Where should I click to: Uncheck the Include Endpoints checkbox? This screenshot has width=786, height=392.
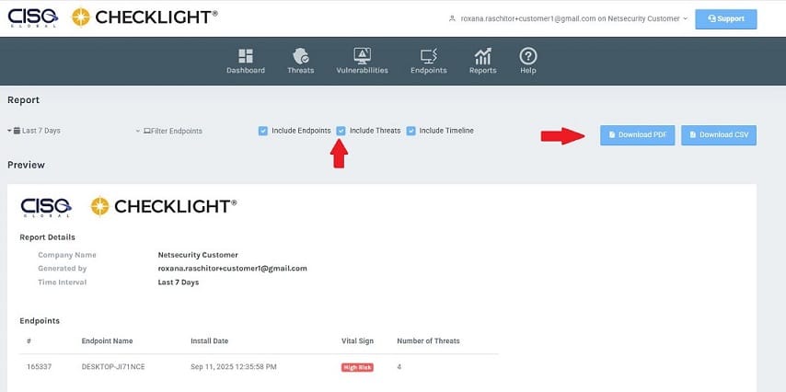coord(263,131)
